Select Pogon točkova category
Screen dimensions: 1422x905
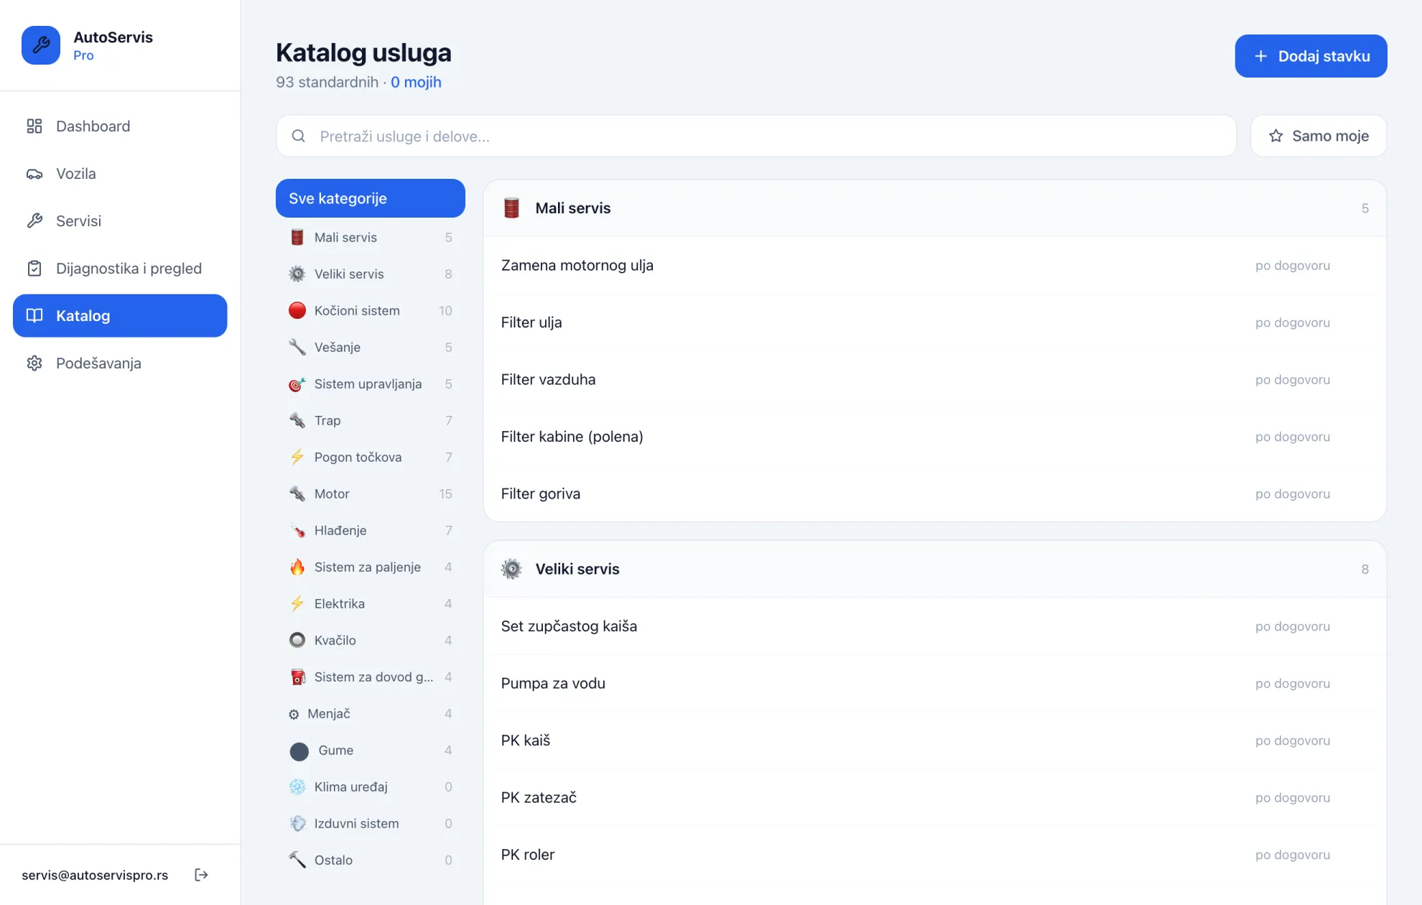371,457
